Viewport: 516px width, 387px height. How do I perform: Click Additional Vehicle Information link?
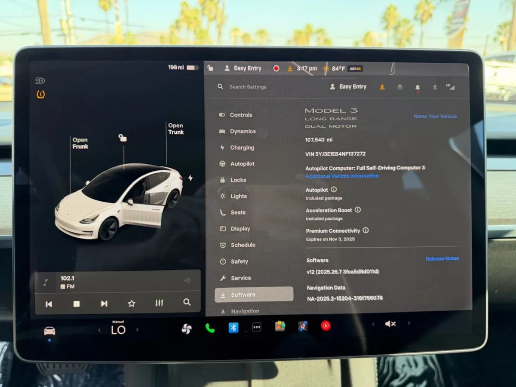pos(342,176)
